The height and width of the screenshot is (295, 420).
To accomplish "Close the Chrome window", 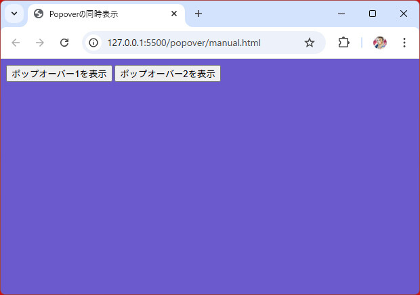I will click(404, 14).
